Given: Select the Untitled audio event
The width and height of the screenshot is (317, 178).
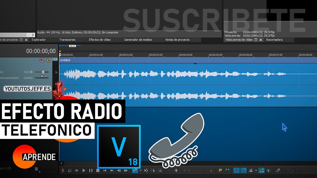Looking at the screenshot, I should [x=188, y=82].
